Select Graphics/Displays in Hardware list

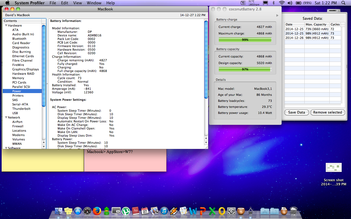point(22,69)
